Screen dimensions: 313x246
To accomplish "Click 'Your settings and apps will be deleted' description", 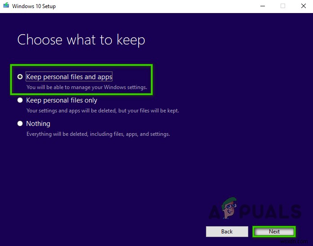I will tap(103, 111).
